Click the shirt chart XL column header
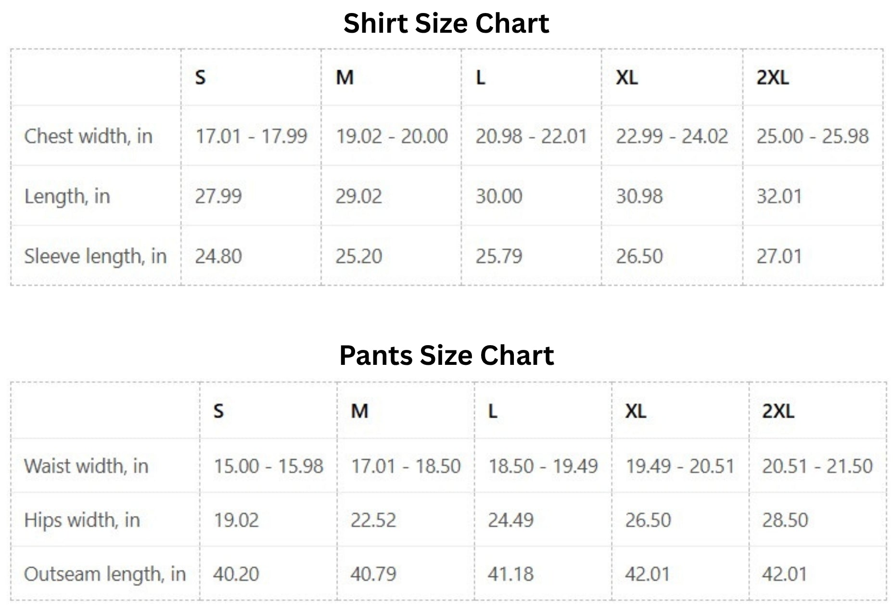The height and width of the screenshot is (606, 893). (x=626, y=77)
